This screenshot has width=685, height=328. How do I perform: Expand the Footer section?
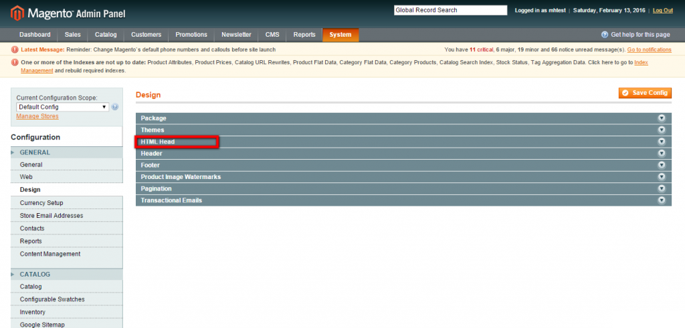(x=403, y=165)
